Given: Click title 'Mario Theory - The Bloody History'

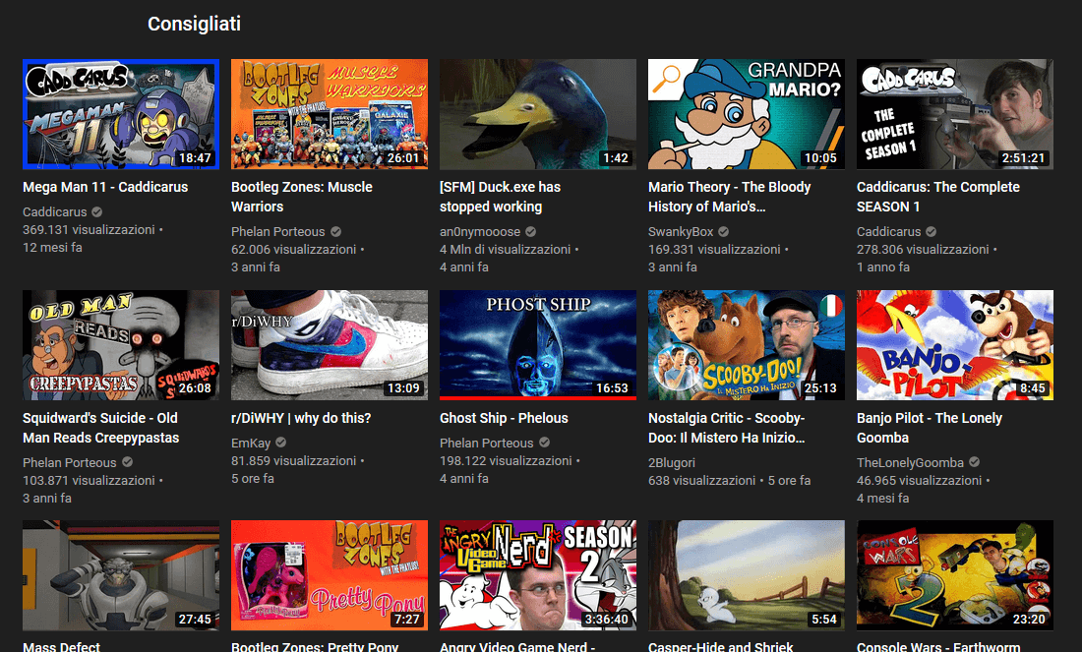Looking at the screenshot, I should click(730, 197).
